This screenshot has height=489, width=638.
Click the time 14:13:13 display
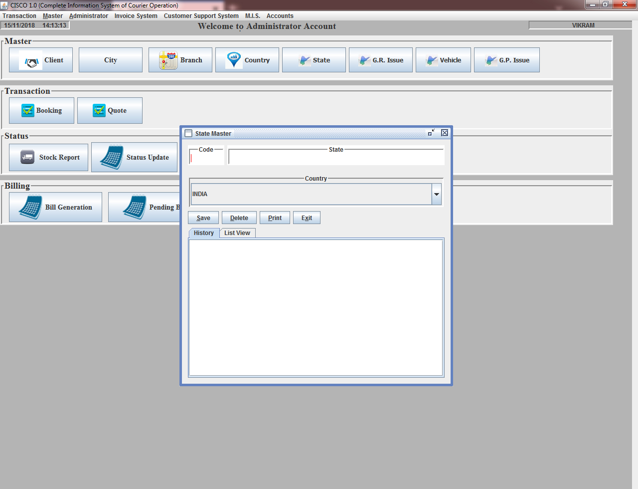54,25
